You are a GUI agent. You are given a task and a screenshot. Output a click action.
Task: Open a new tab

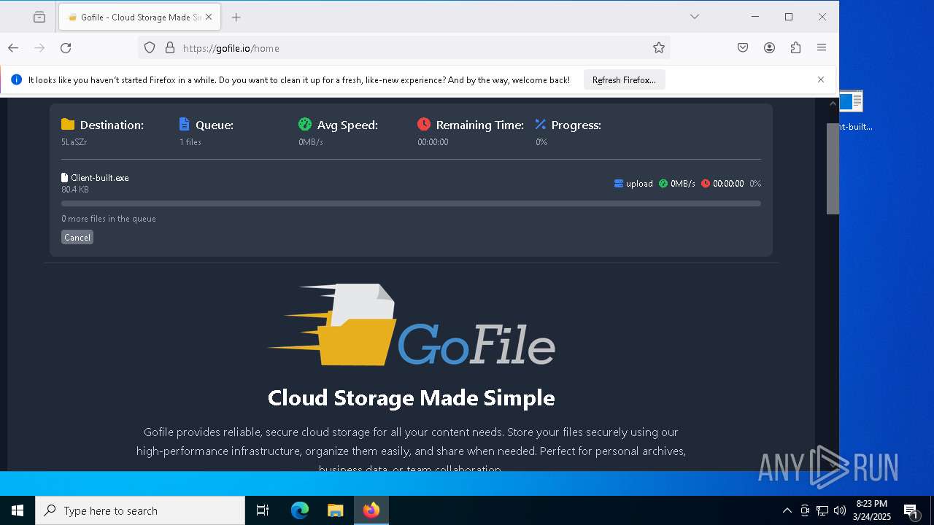pos(236,17)
